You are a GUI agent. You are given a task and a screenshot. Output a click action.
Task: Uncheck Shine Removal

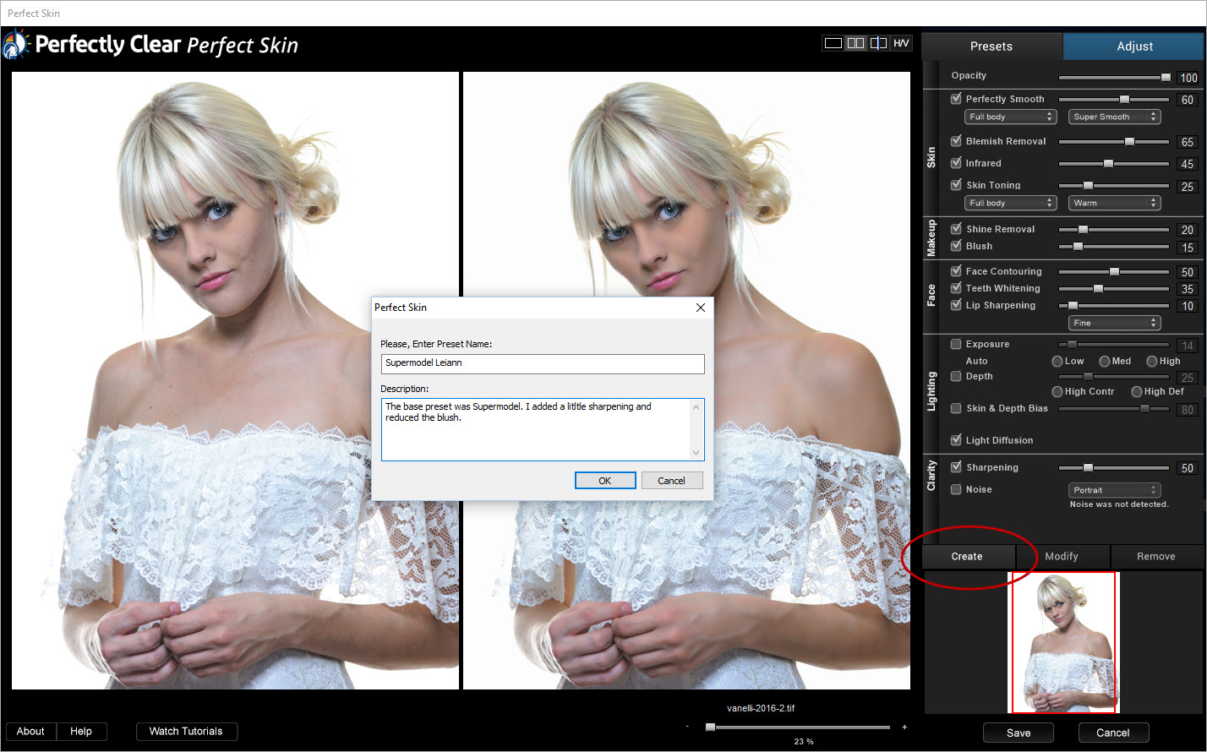(x=956, y=229)
